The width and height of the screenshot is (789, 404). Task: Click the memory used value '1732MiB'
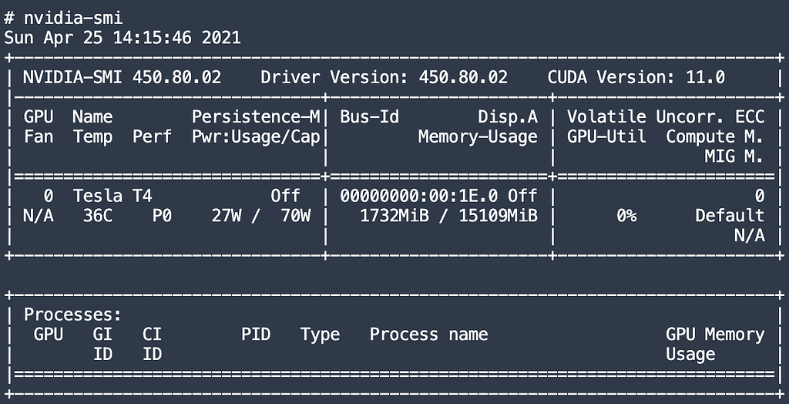point(394,216)
